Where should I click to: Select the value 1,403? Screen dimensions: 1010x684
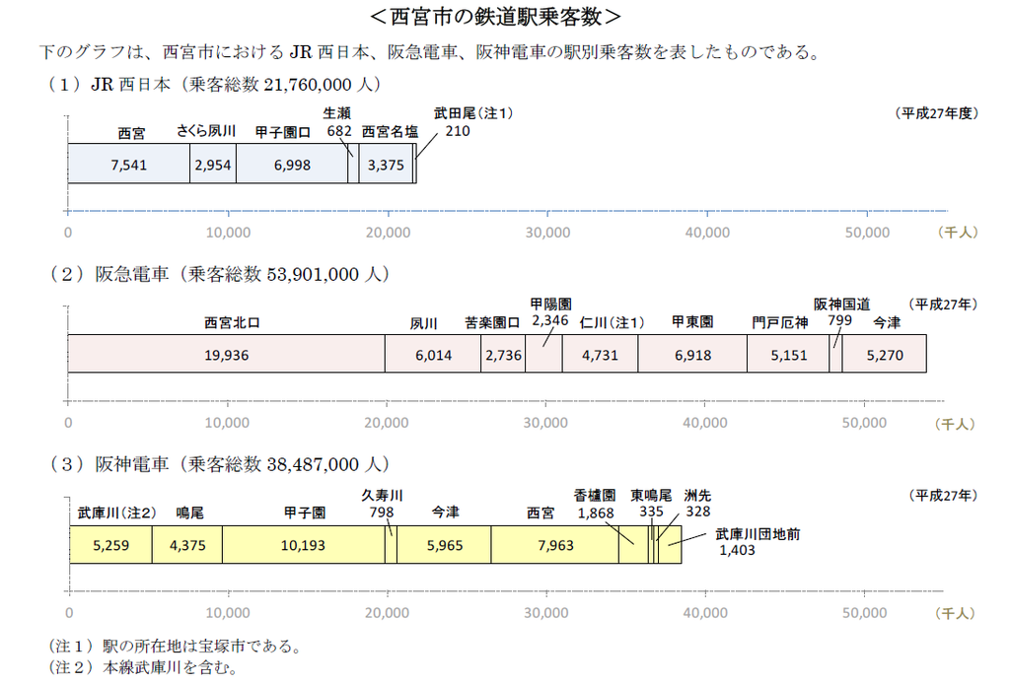[x=737, y=550]
